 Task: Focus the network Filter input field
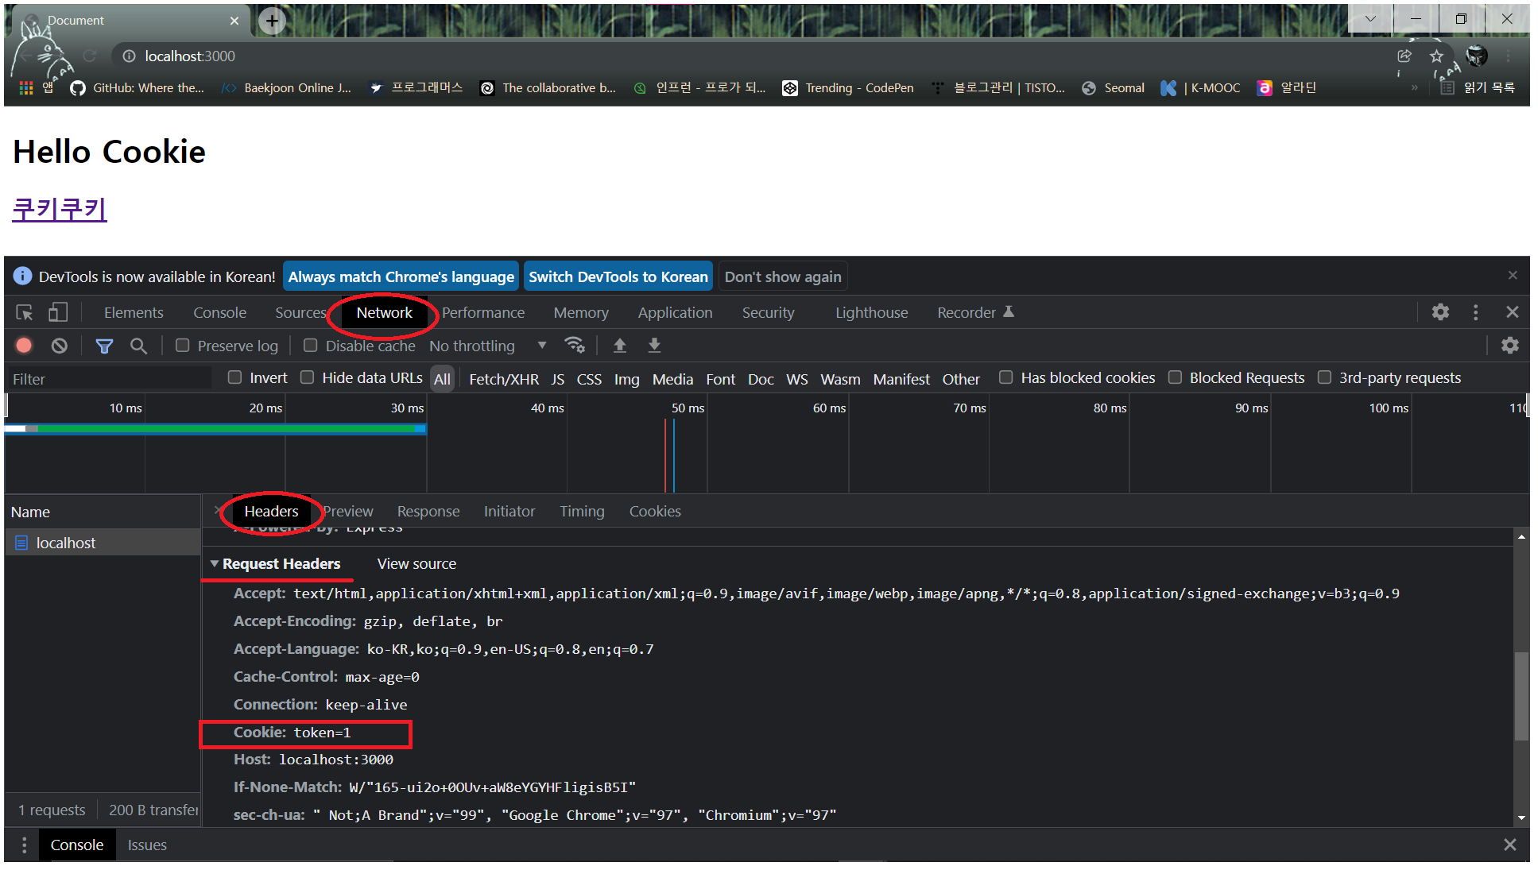coord(108,379)
